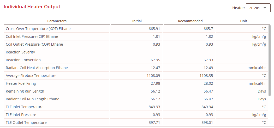This screenshot has height=128, width=274.
Task: Click the Radiant Coil Run Length Ethane row
Action: tap(32, 99)
